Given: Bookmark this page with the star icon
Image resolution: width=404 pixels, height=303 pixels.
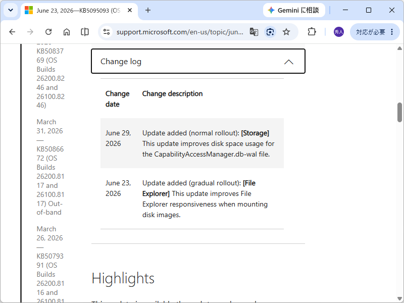Looking at the screenshot, I should pyautogui.click(x=286, y=32).
